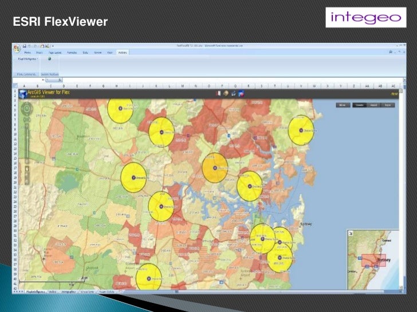Open the Page Layout ribbon tab
The height and width of the screenshot is (312, 417).
(55, 53)
